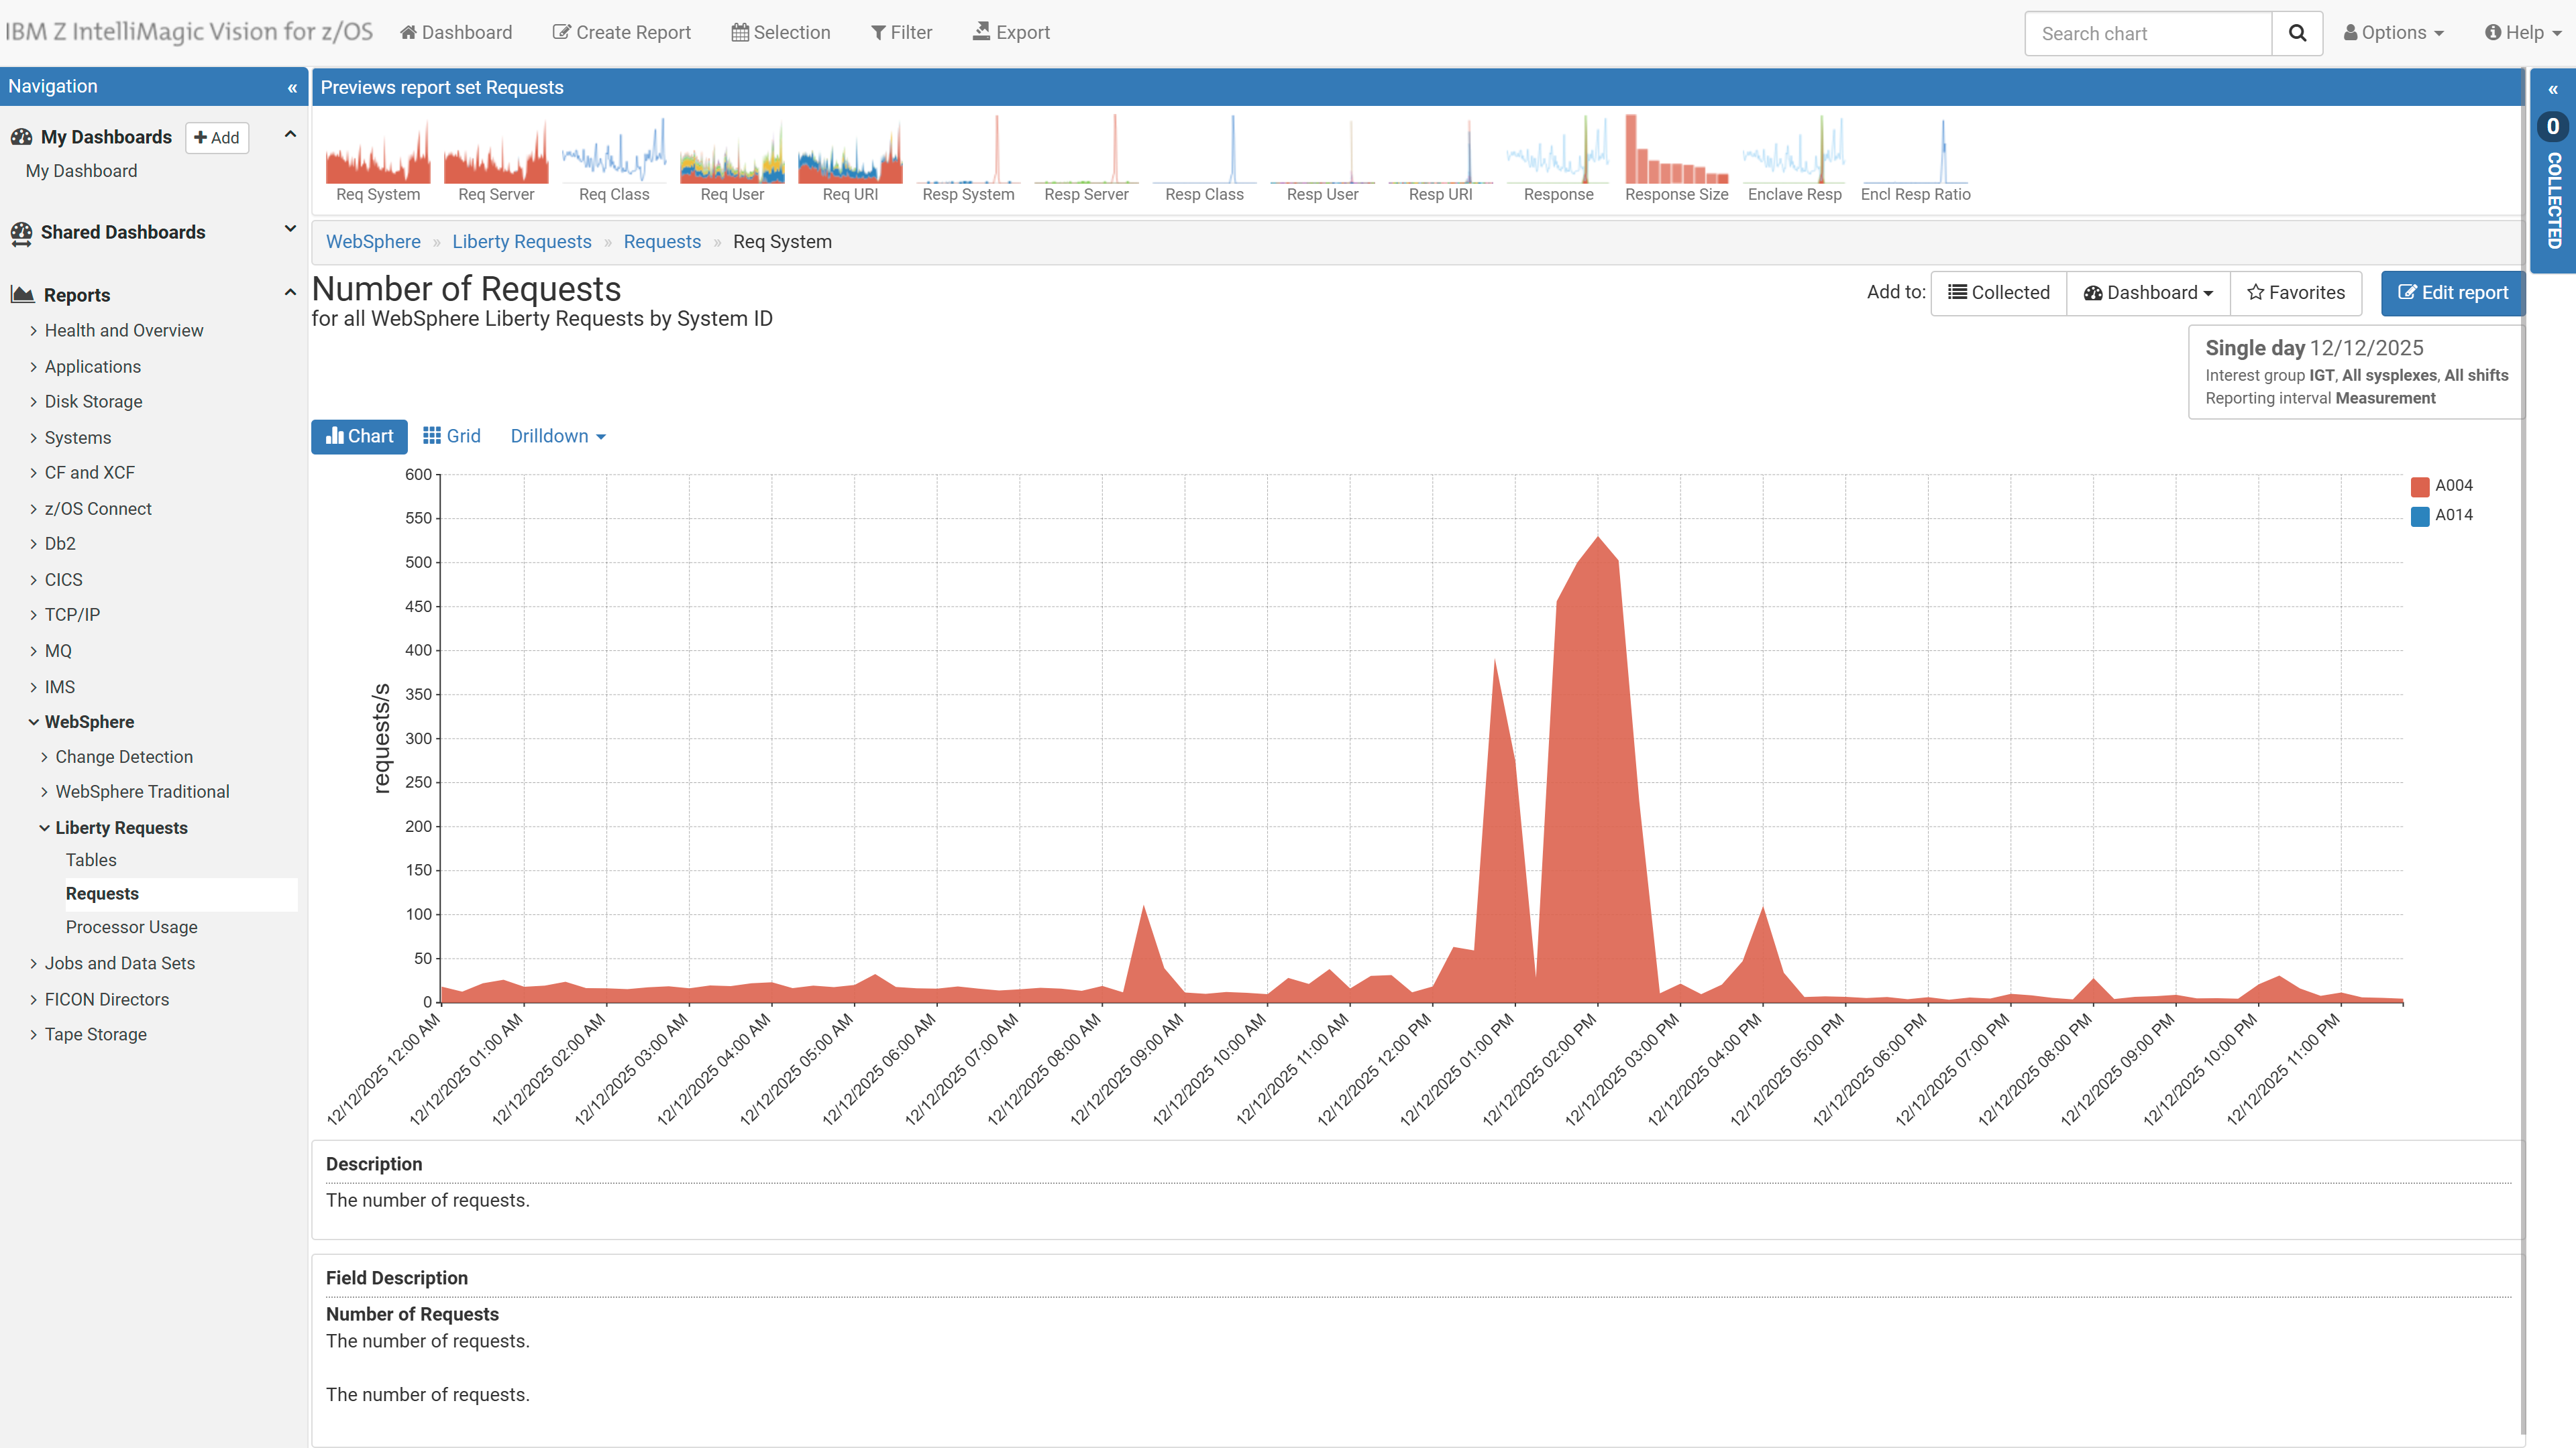
Task: Expand the Change Detection node
Action: (x=44, y=758)
